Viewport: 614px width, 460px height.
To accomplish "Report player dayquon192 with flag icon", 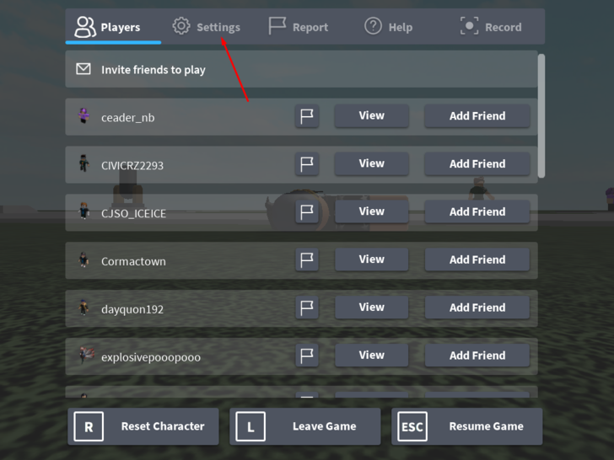I will coord(307,308).
